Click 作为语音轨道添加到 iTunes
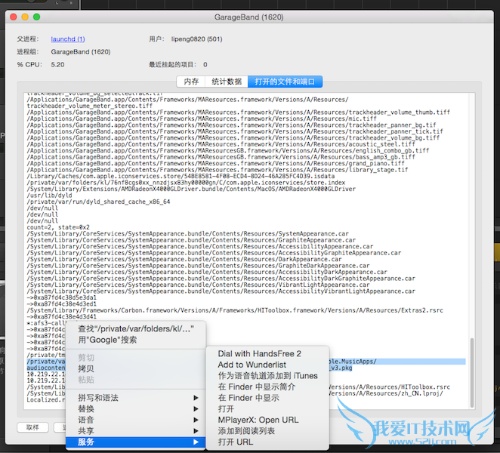The width and height of the screenshot is (500, 453). 267,376
